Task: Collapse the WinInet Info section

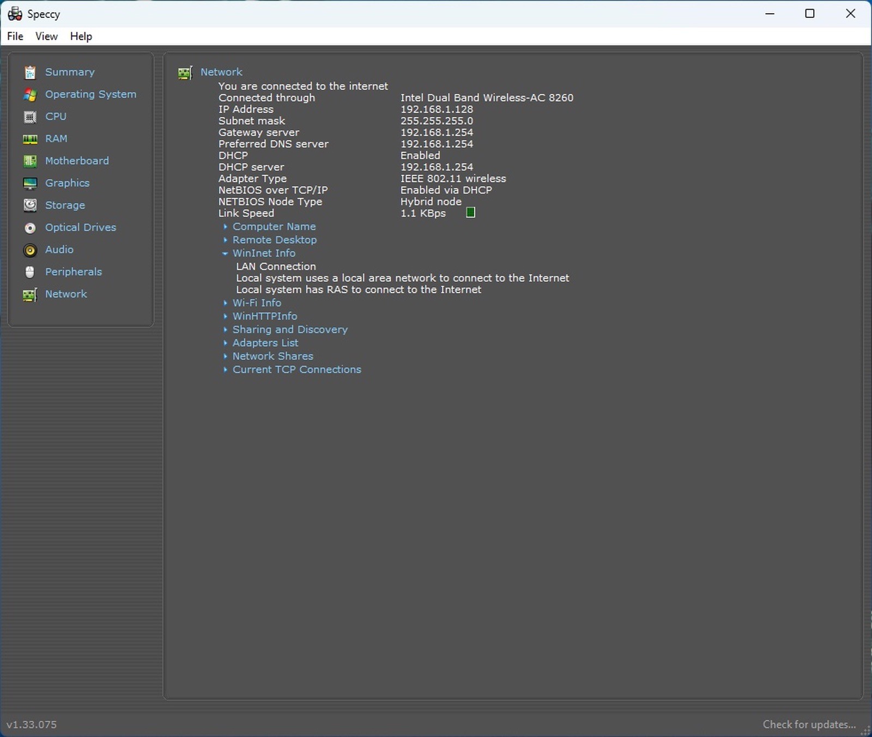Action: (x=225, y=253)
